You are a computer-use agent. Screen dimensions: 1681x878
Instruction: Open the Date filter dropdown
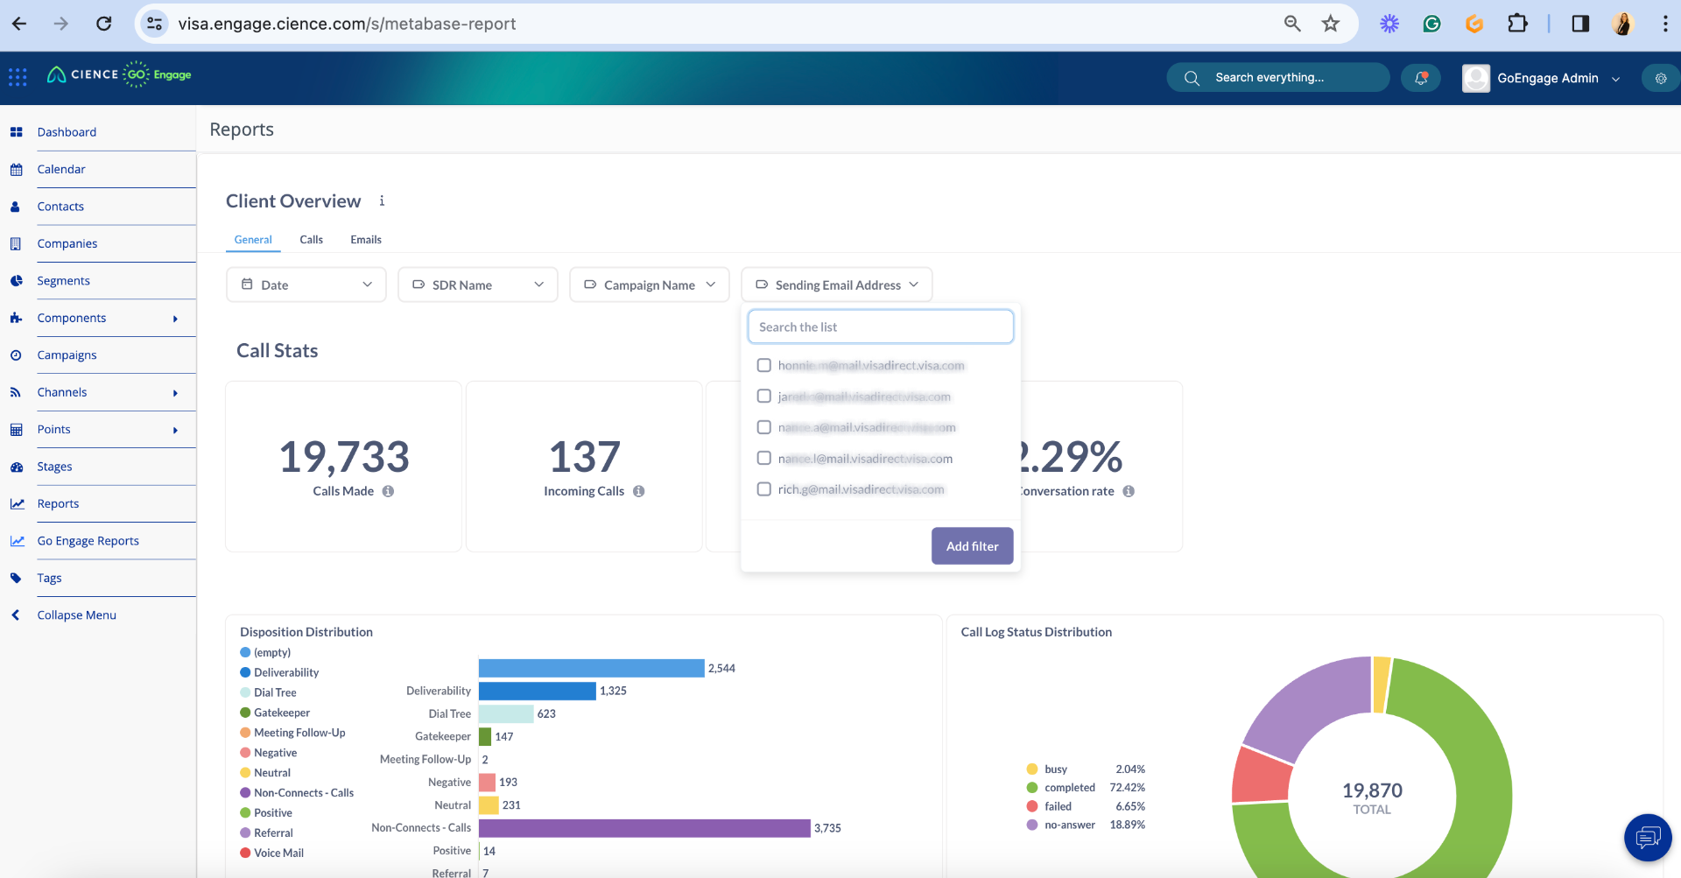point(306,284)
